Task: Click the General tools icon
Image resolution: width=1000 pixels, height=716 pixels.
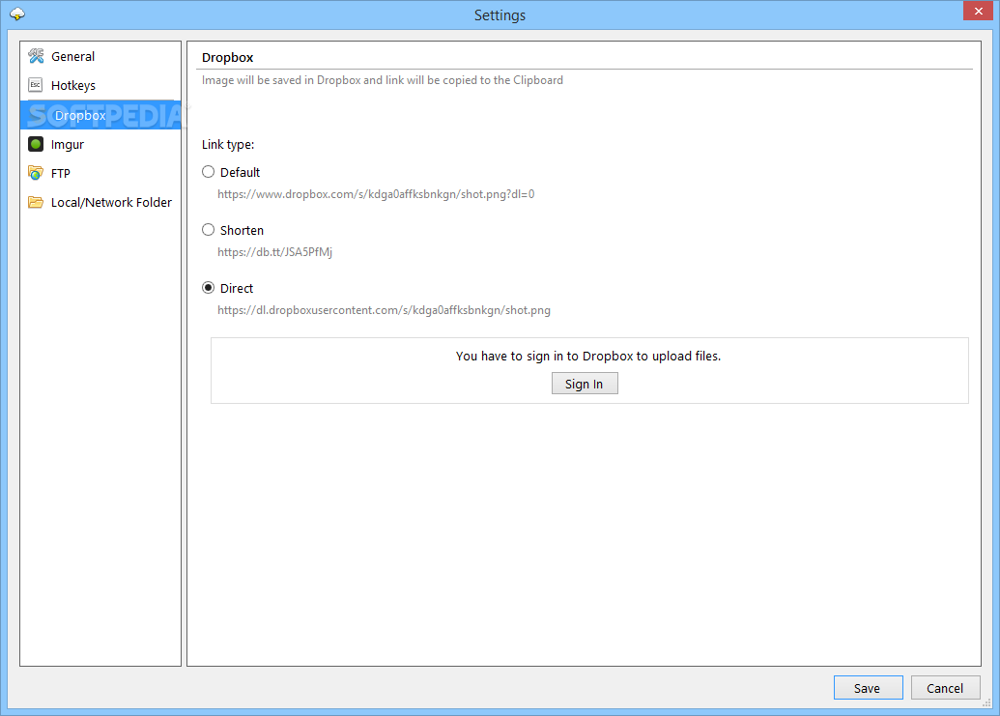Action: pyautogui.click(x=36, y=56)
